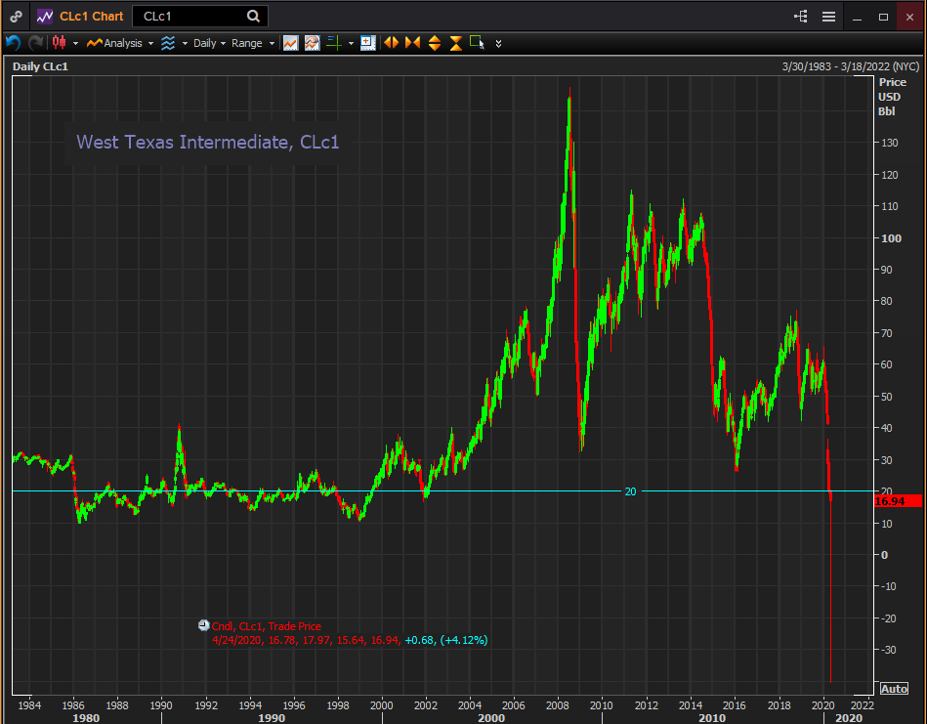Click the clock icon beside Cndl legend
Screen dimensions: 927x724
point(204,625)
